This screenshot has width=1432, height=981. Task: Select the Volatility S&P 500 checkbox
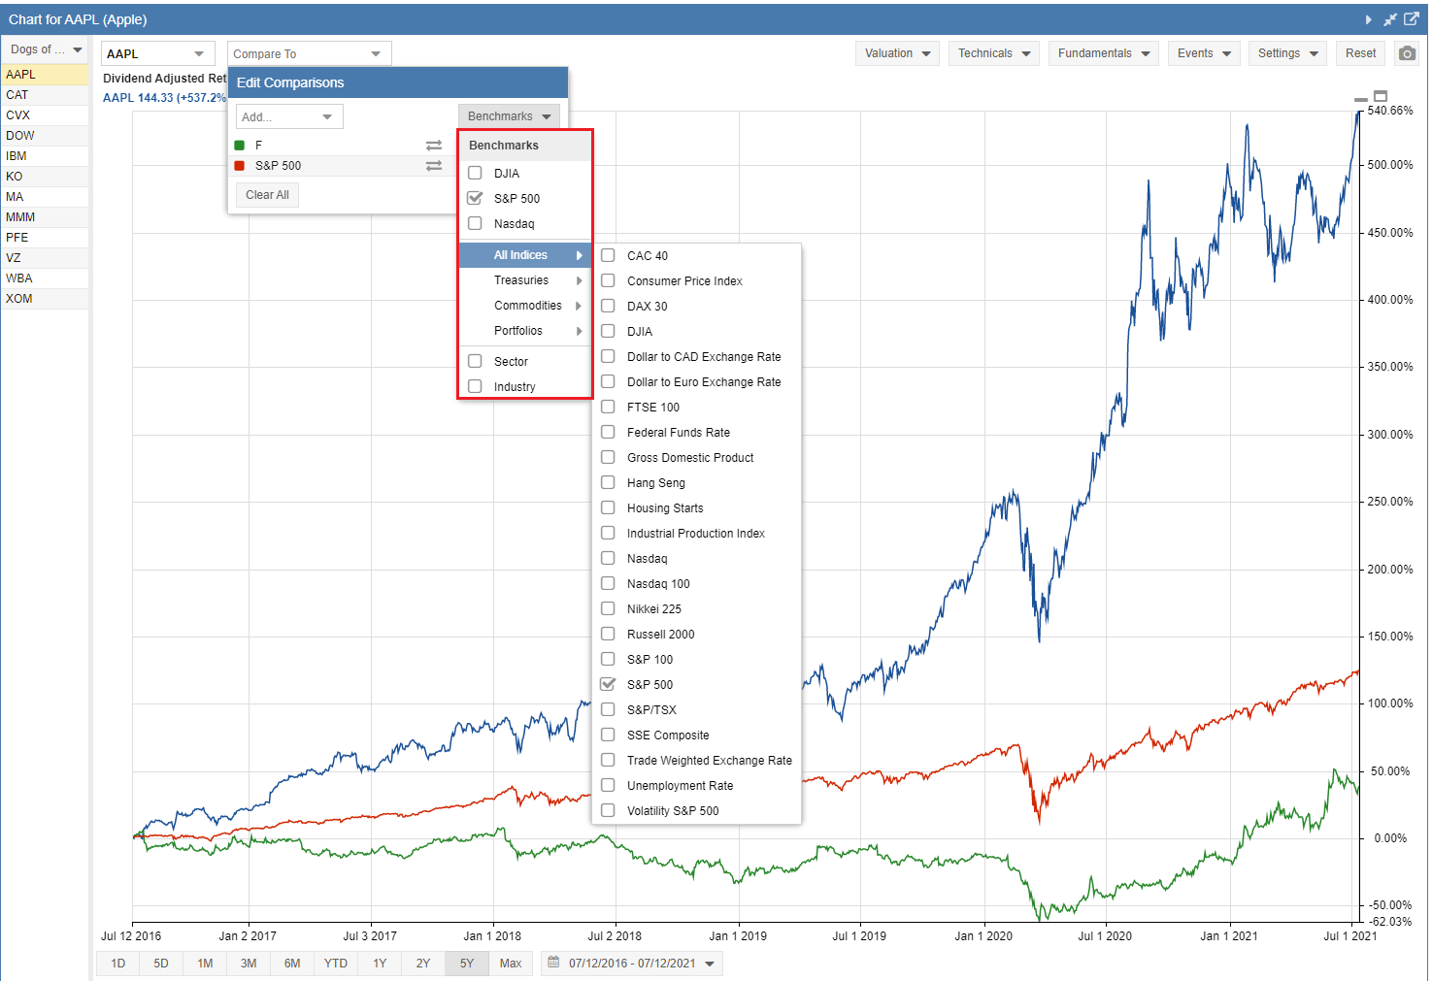608,810
